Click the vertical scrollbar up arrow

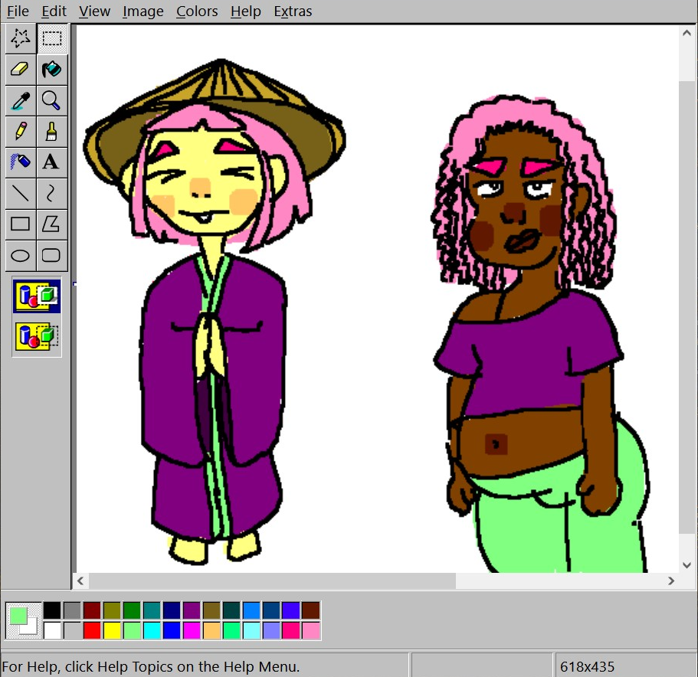687,34
